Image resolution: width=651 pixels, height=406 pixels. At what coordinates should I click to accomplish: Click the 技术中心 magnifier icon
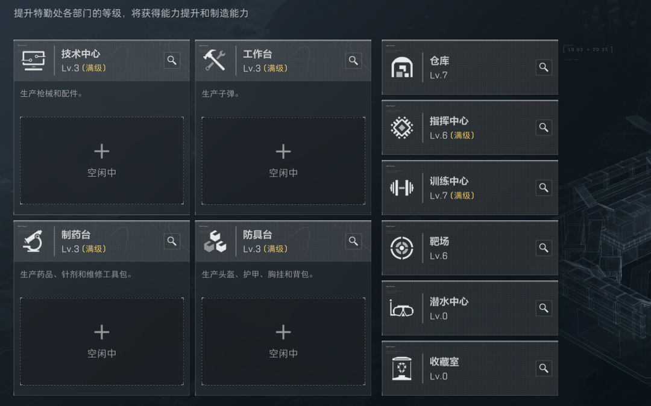(171, 61)
